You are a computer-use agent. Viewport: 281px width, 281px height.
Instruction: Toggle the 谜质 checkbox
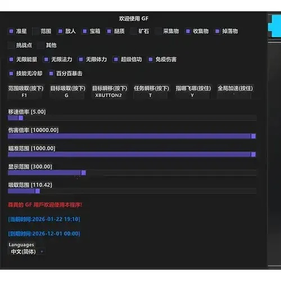109,31
